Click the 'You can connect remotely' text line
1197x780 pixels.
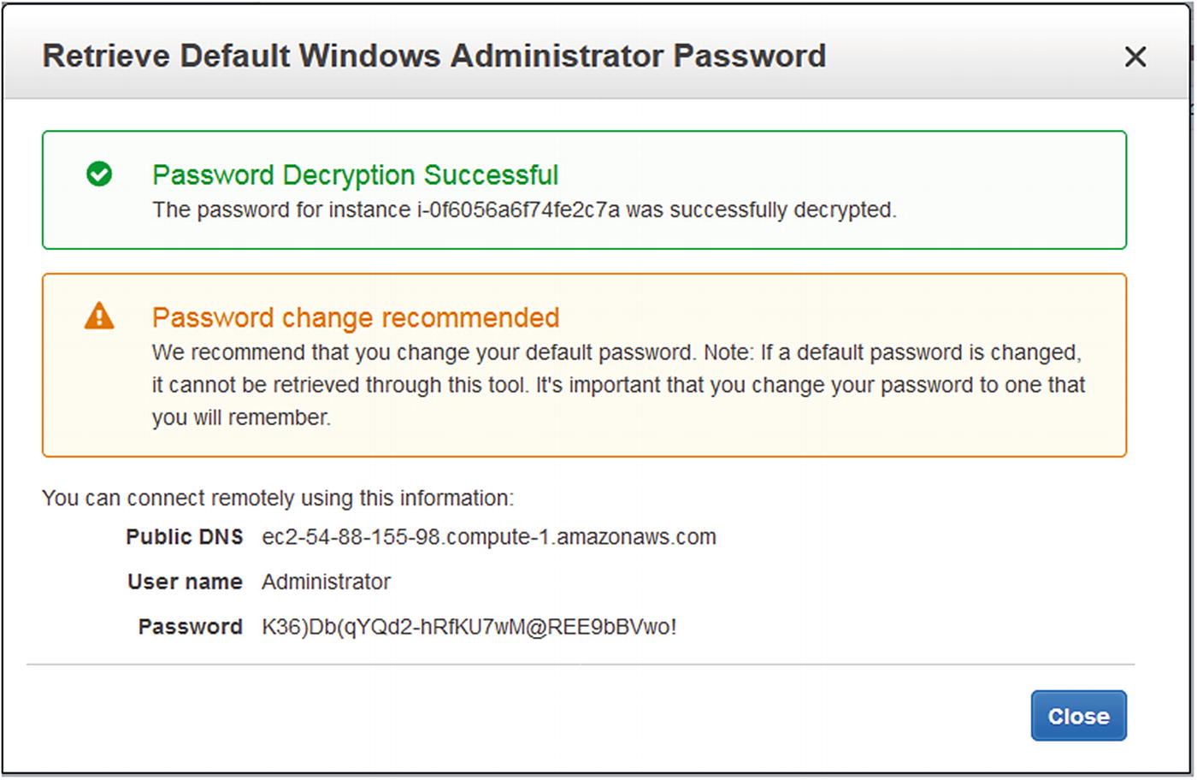click(x=278, y=498)
